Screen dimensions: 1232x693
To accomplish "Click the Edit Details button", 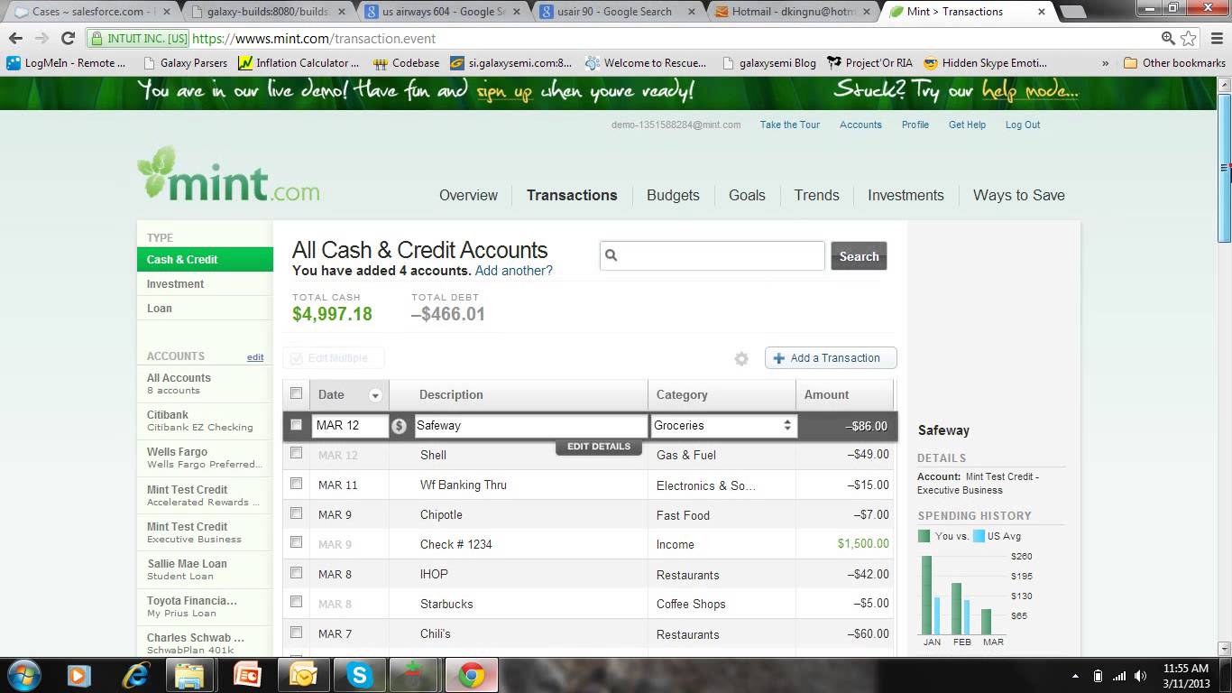I will [x=599, y=447].
